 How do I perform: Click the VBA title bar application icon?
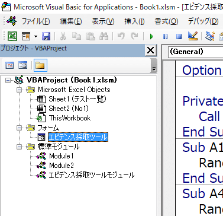(x=6, y=7)
